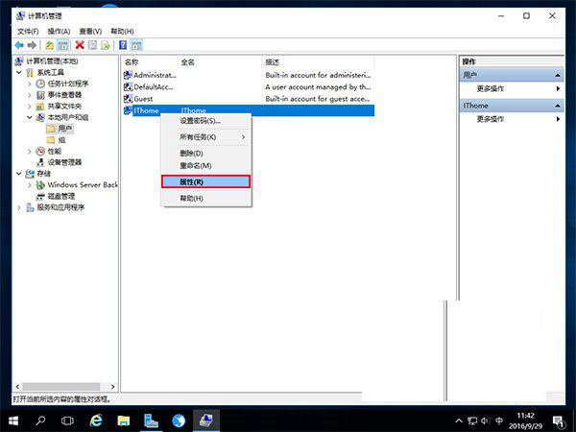Image resolution: width=576 pixels, height=432 pixels.
Task: Select 属性(R) in the context menu
Action: click(x=206, y=181)
